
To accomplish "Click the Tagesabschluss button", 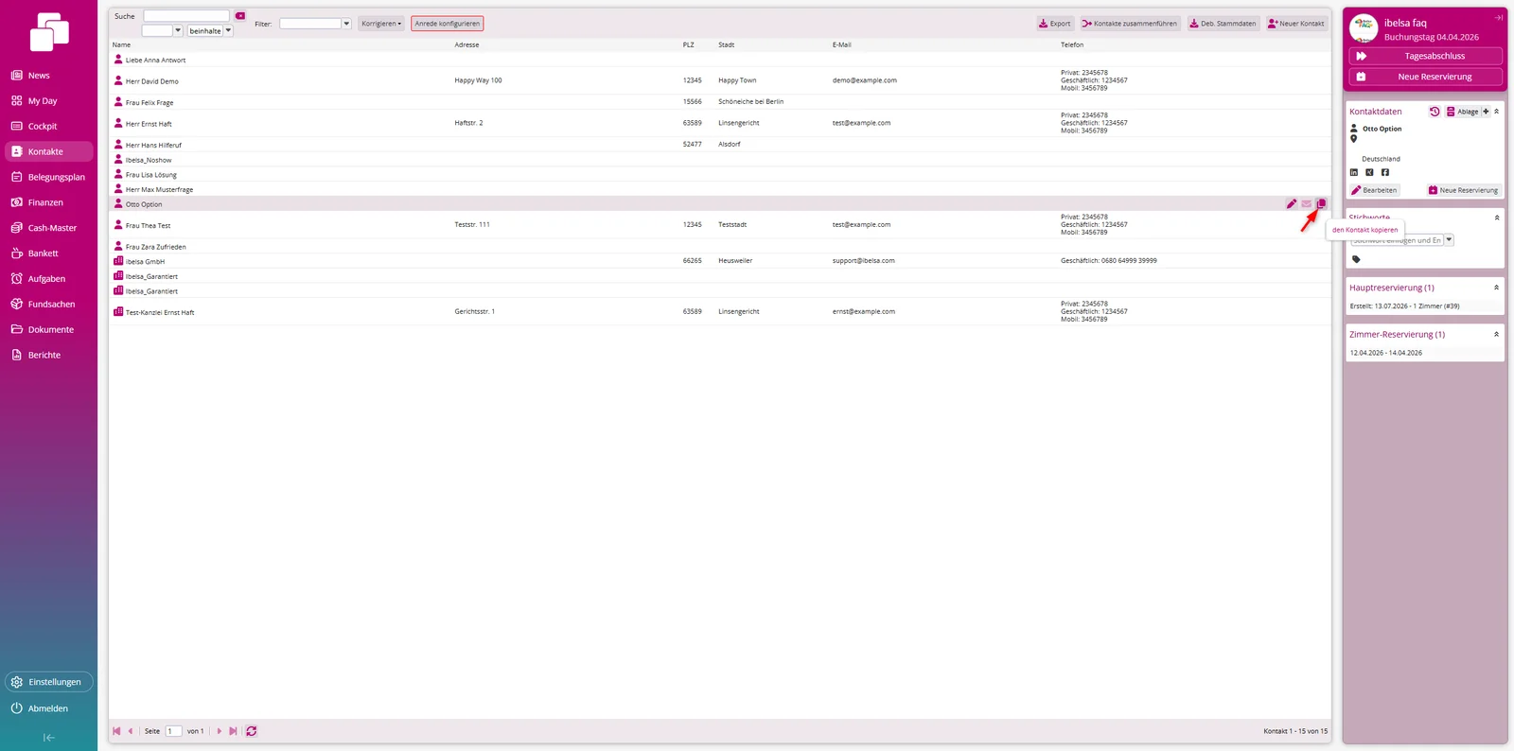I will coord(1425,56).
